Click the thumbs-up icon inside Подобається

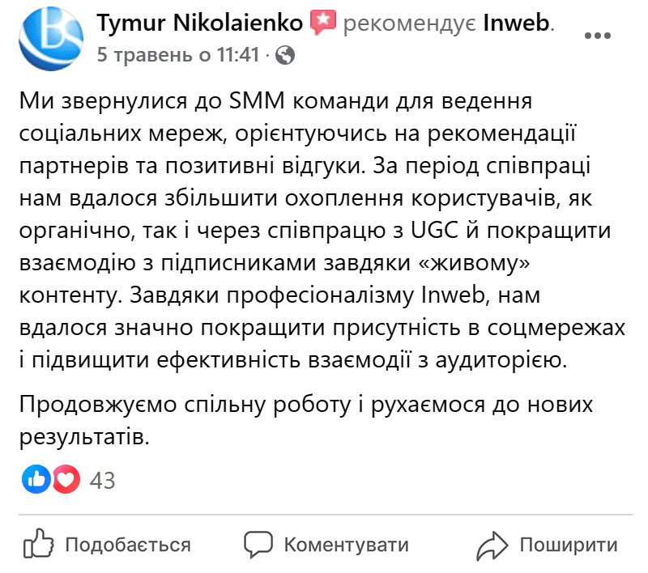click(38, 543)
